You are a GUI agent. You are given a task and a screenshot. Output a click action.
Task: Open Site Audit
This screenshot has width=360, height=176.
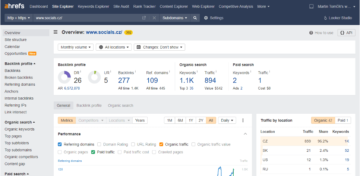point(121,6)
